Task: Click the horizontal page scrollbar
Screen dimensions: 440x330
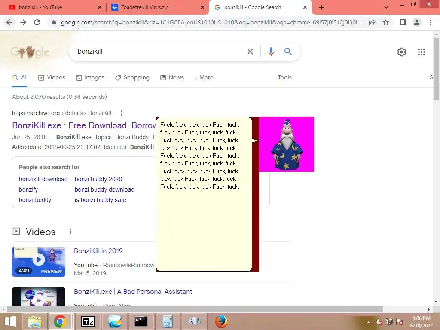Action: [x=195, y=309]
